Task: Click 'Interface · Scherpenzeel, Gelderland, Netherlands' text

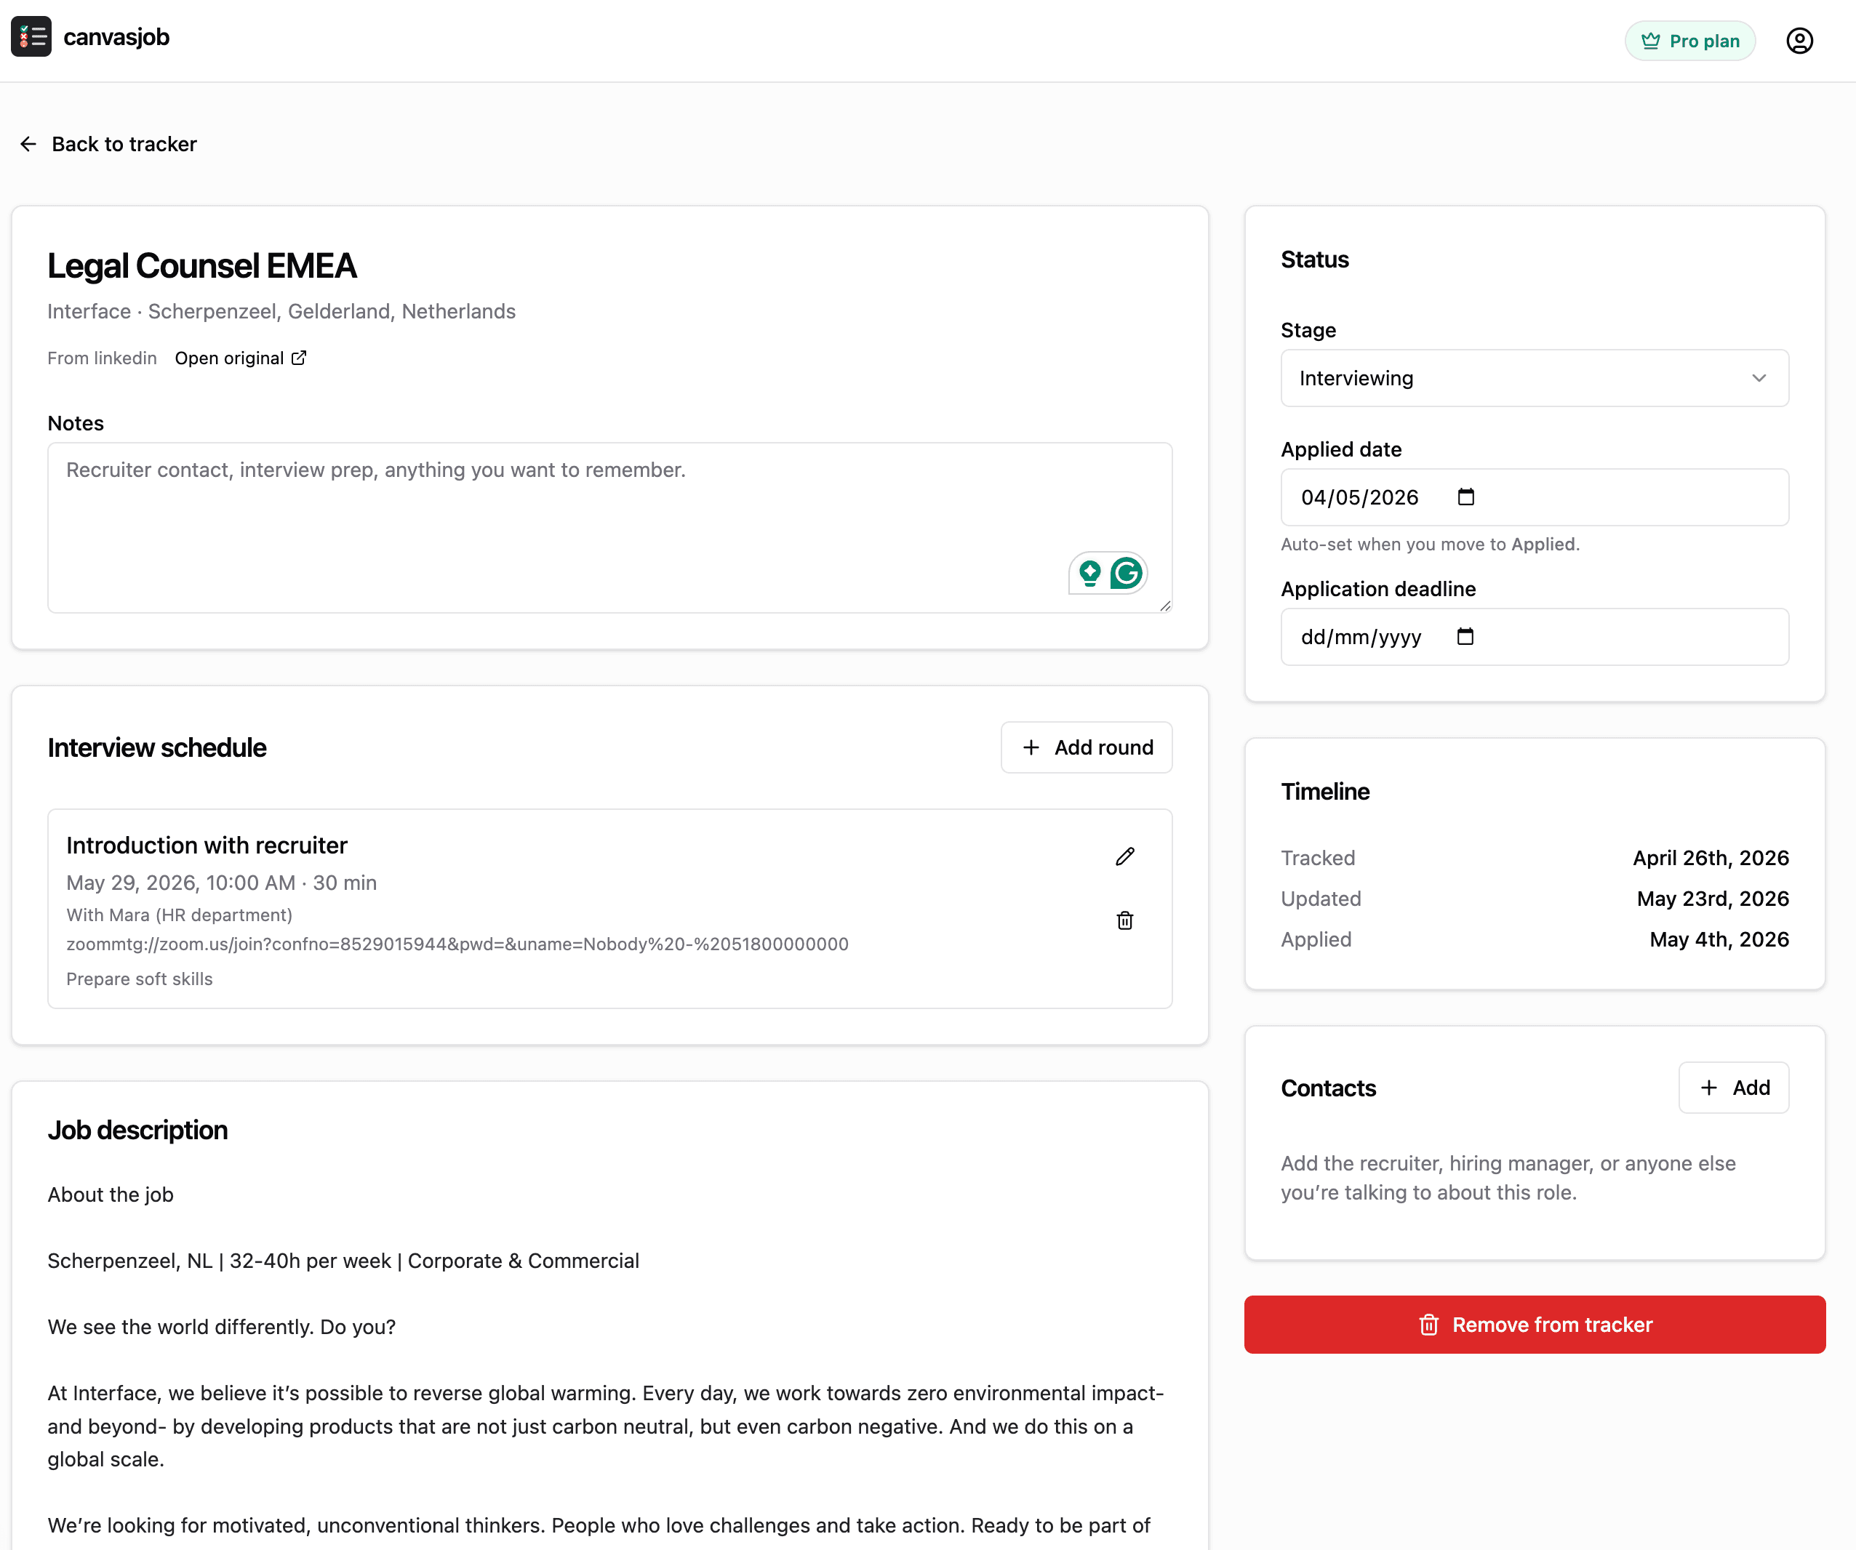Action: click(x=281, y=312)
